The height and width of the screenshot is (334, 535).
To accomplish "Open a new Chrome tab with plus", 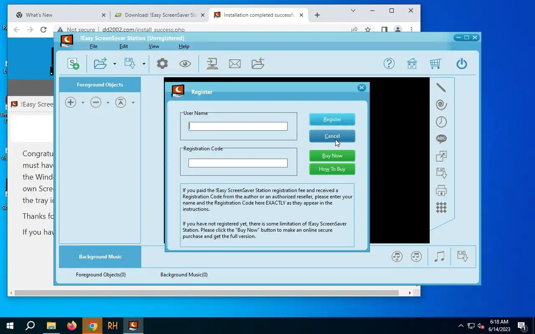I will 317,15.
